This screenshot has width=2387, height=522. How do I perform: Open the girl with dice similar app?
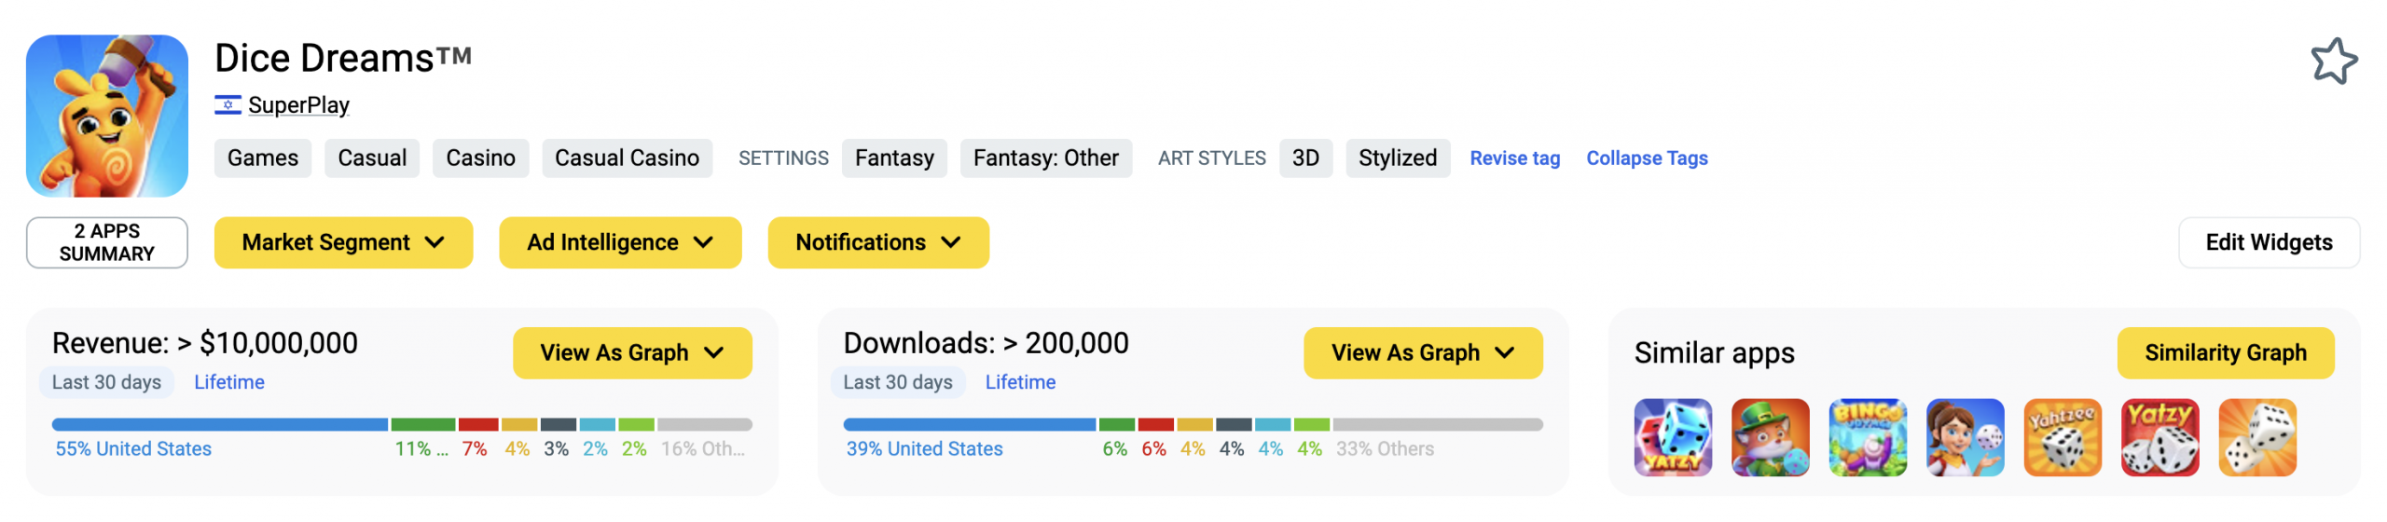point(1965,437)
